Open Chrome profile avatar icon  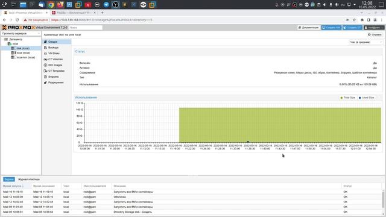point(375,20)
